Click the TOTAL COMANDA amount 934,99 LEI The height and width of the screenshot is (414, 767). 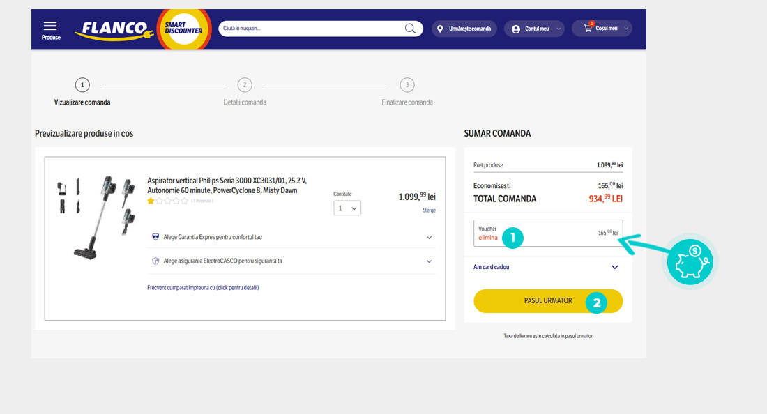pos(605,199)
